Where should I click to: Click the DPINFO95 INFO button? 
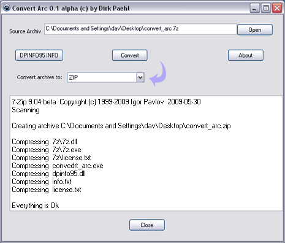coord(39,55)
